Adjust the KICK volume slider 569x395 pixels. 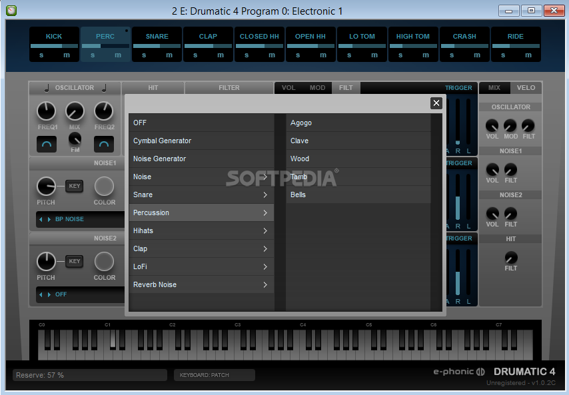[54, 46]
